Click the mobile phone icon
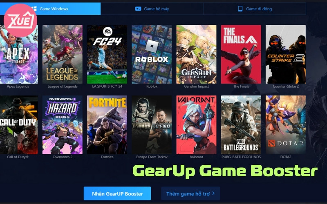 [x=240, y=9]
